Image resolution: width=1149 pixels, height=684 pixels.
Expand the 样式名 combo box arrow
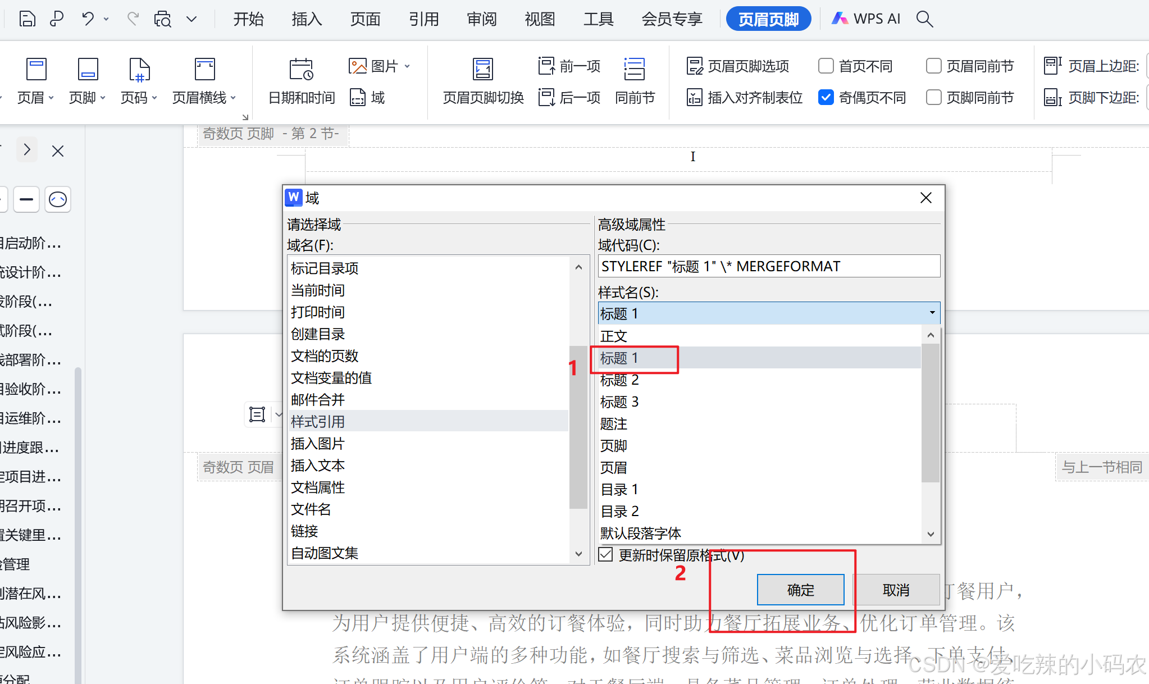(x=932, y=313)
